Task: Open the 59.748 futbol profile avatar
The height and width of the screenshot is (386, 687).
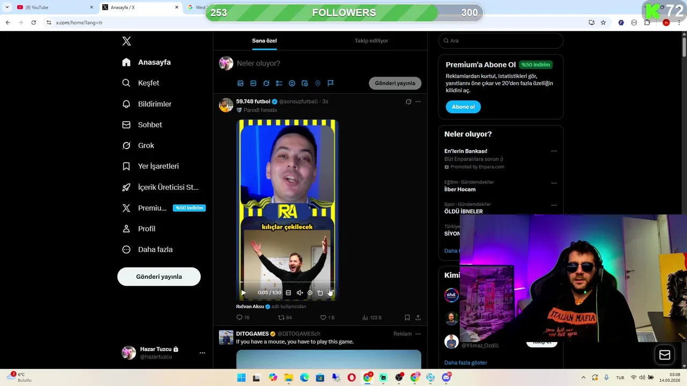Action: [226, 105]
